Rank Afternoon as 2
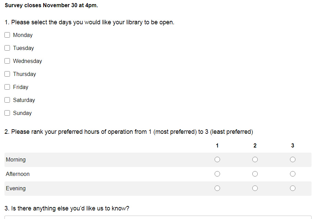Viewport: 315px width, 219px height. pyautogui.click(x=255, y=174)
